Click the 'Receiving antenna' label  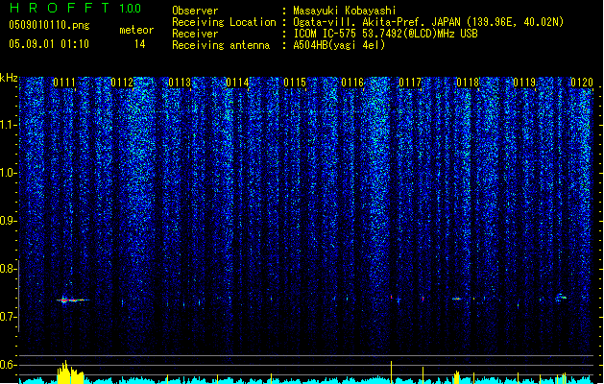221,45
